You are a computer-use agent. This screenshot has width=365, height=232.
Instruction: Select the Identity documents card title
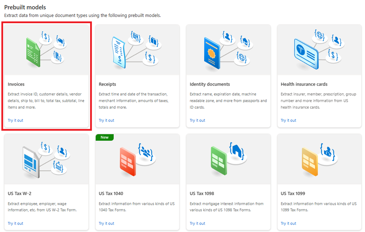coord(210,84)
